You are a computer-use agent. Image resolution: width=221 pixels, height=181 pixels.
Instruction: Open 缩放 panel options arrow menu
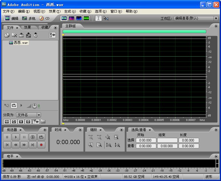point(122,130)
